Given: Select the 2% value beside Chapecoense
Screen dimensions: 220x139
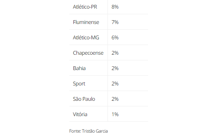Looking at the screenshot, I should point(115,53).
